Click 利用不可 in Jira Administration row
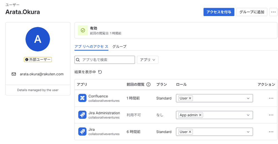 tap(134, 115)
